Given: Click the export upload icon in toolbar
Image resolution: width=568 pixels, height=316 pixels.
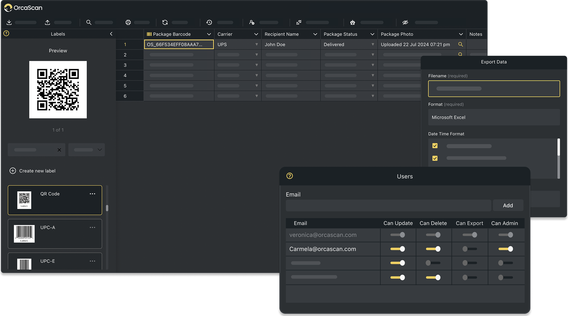Looking at the screenshot, I should (47, 23).
